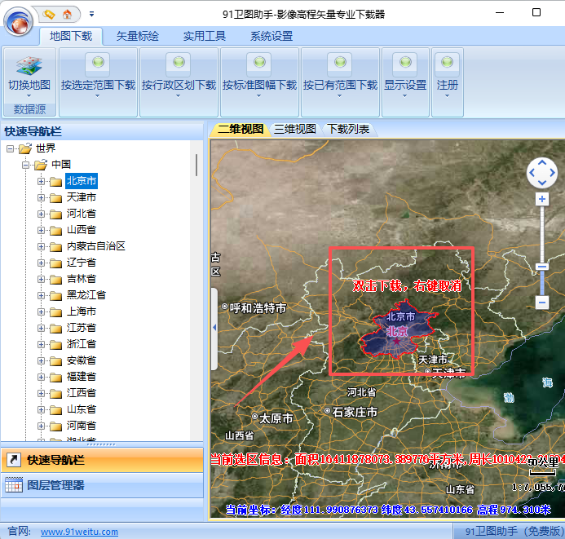
Task: Expand the 天津市 tree node
Action: 41,197
